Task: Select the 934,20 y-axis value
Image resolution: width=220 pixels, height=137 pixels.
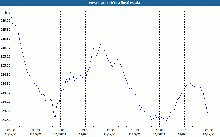Action: click(5, 101)
